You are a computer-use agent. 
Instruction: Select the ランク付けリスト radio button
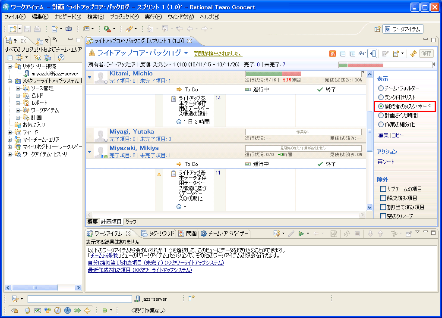tap(381, 97)
